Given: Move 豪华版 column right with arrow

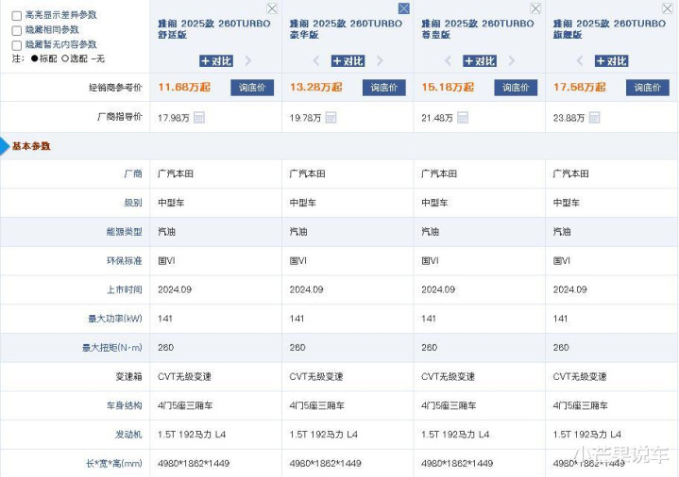Looking at the screenshot, I should 380,61.
